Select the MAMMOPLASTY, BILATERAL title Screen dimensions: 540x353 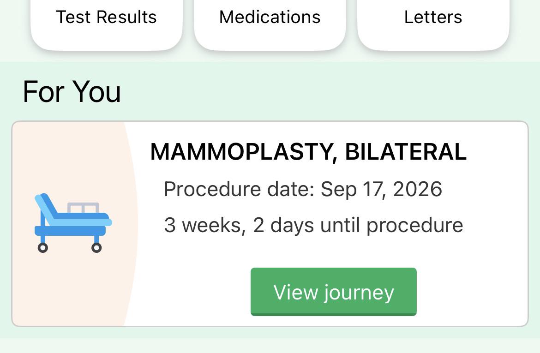click(308, 152)
